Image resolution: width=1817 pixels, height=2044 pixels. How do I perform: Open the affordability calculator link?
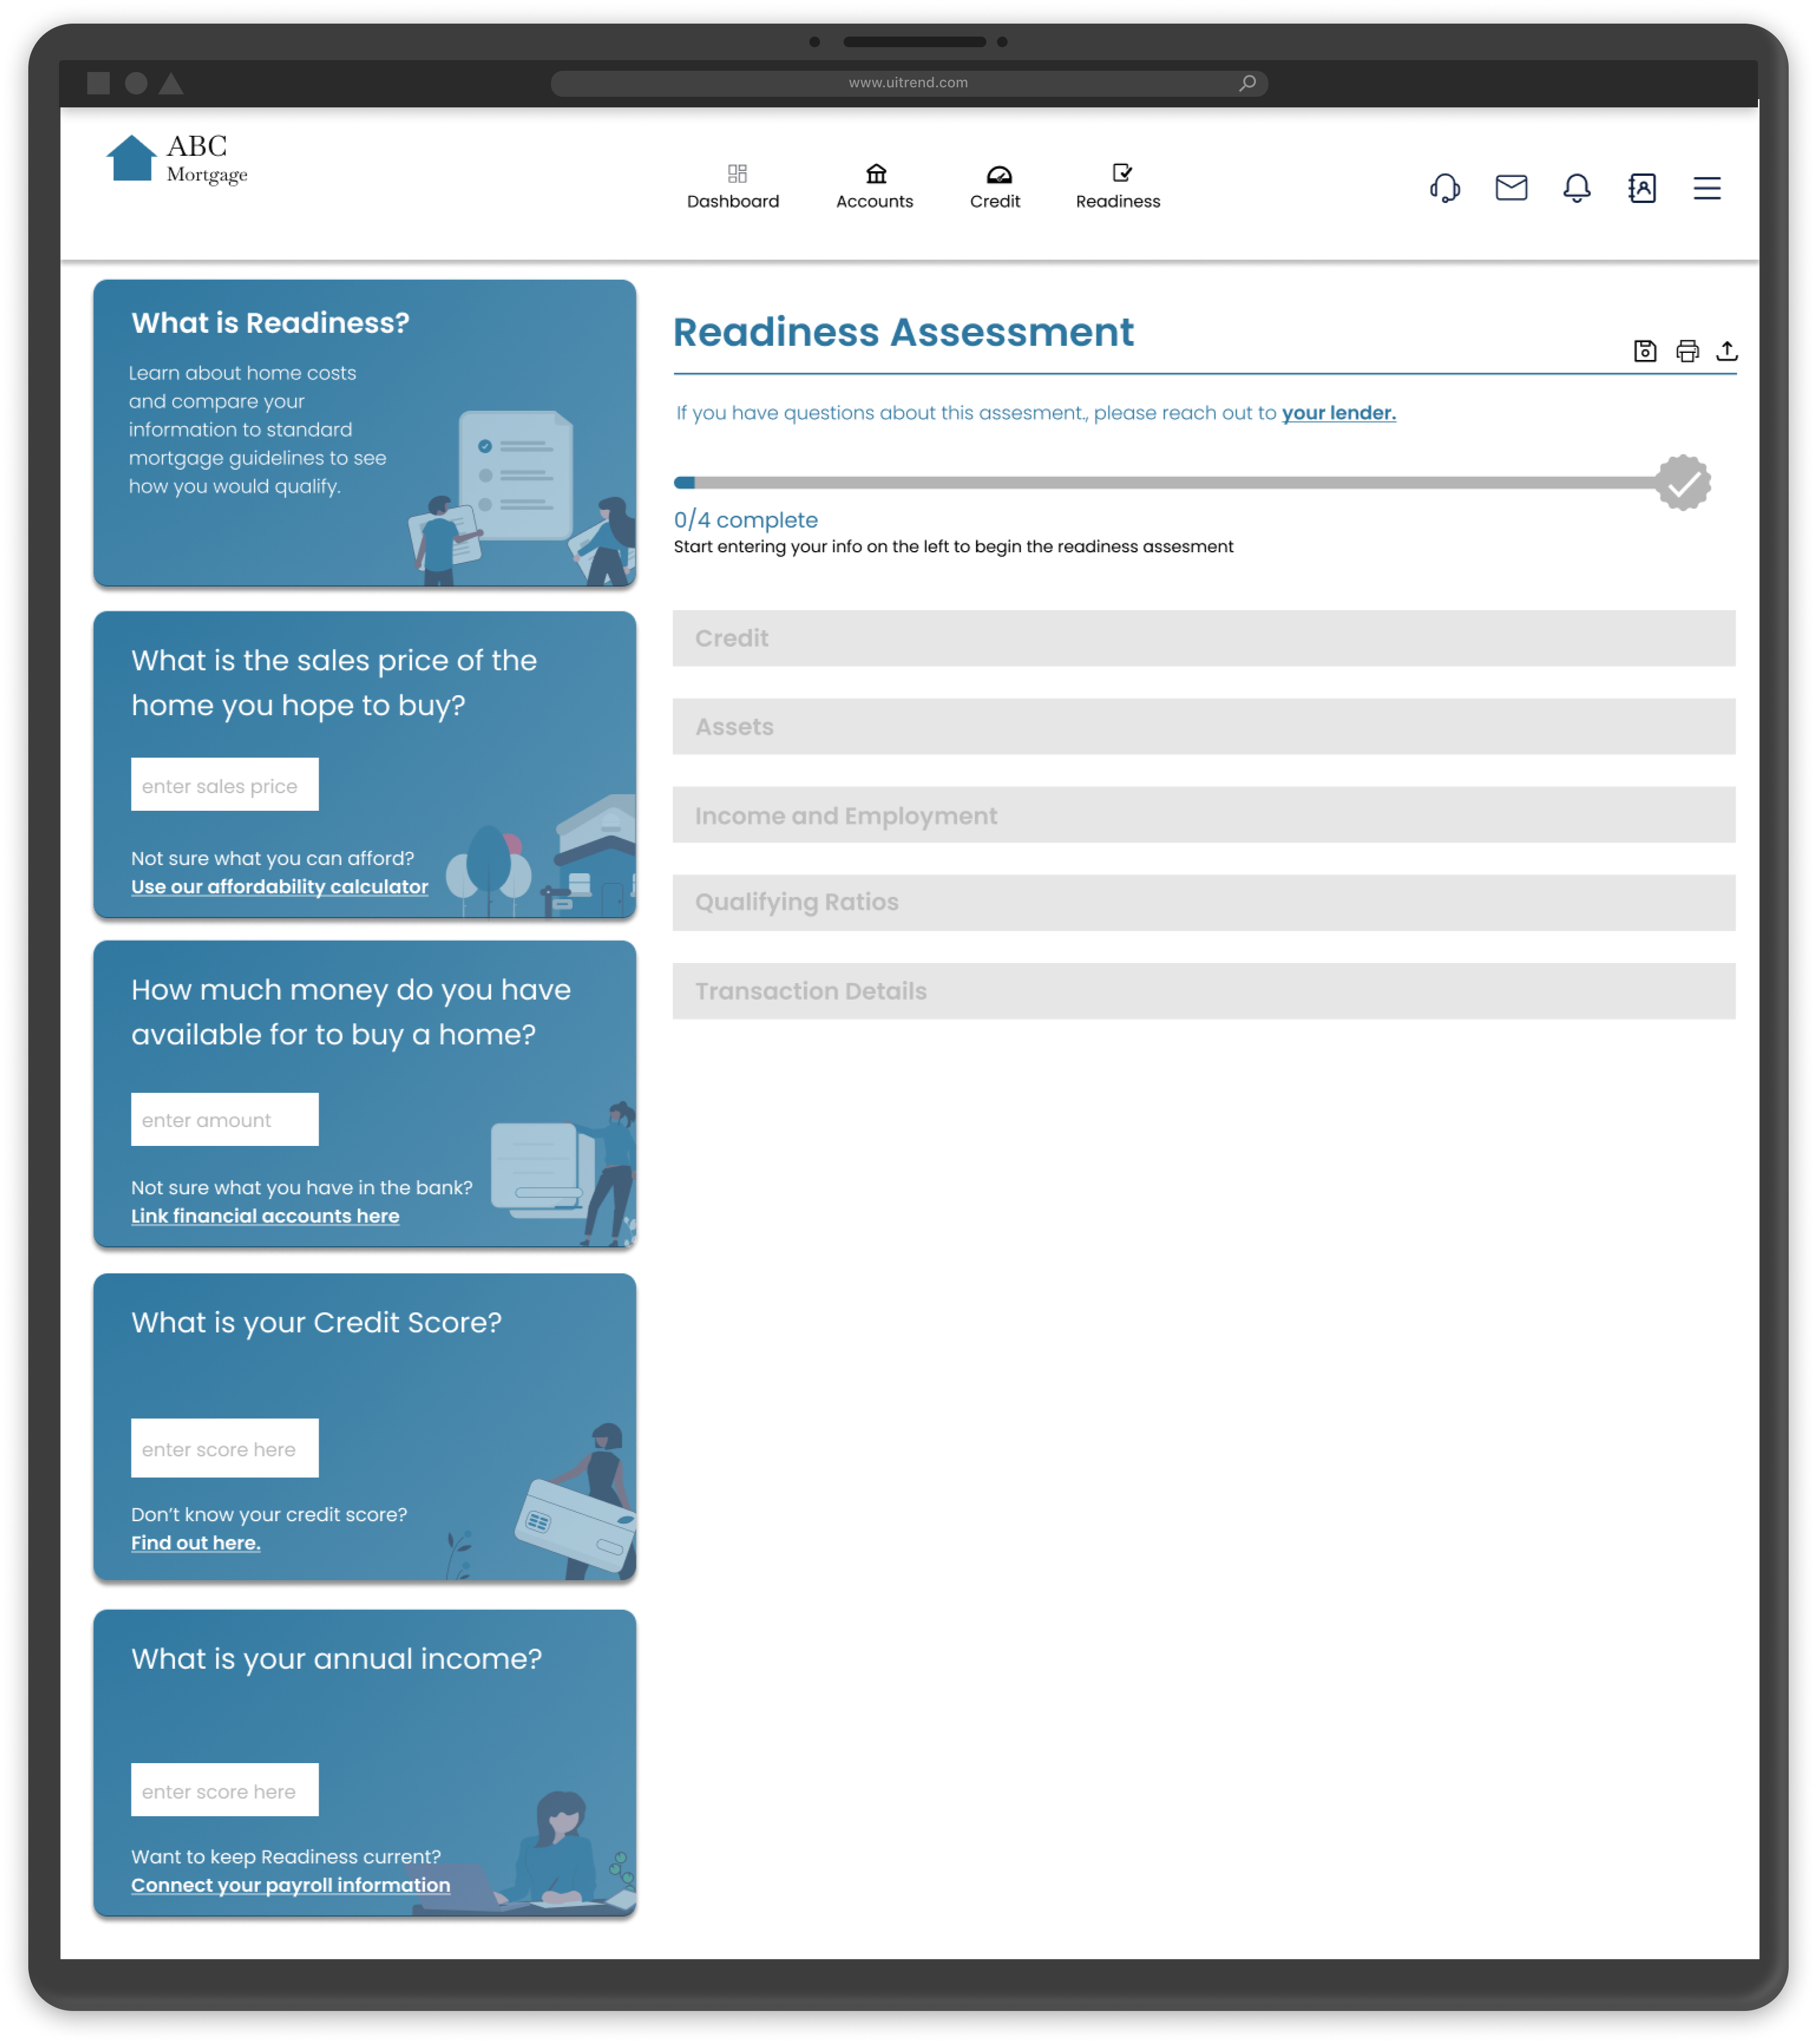pyautogui.click(x=279, y=887)
